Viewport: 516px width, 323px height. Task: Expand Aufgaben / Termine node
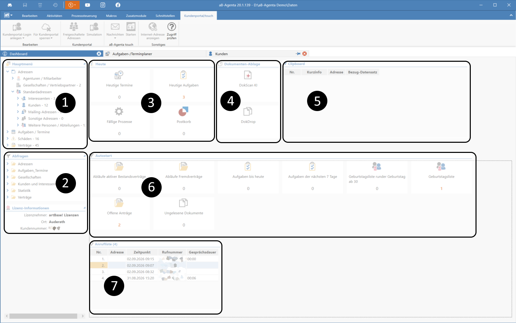(7, 132)
